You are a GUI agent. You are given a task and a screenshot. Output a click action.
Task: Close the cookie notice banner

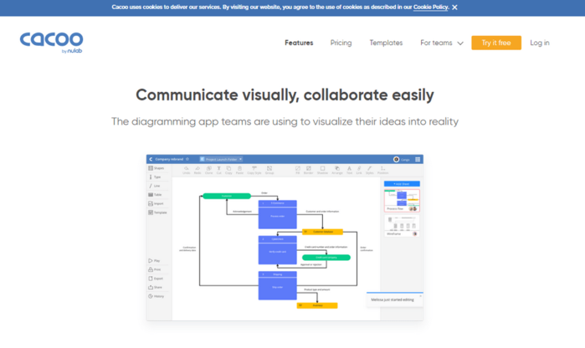coord(454,7)
